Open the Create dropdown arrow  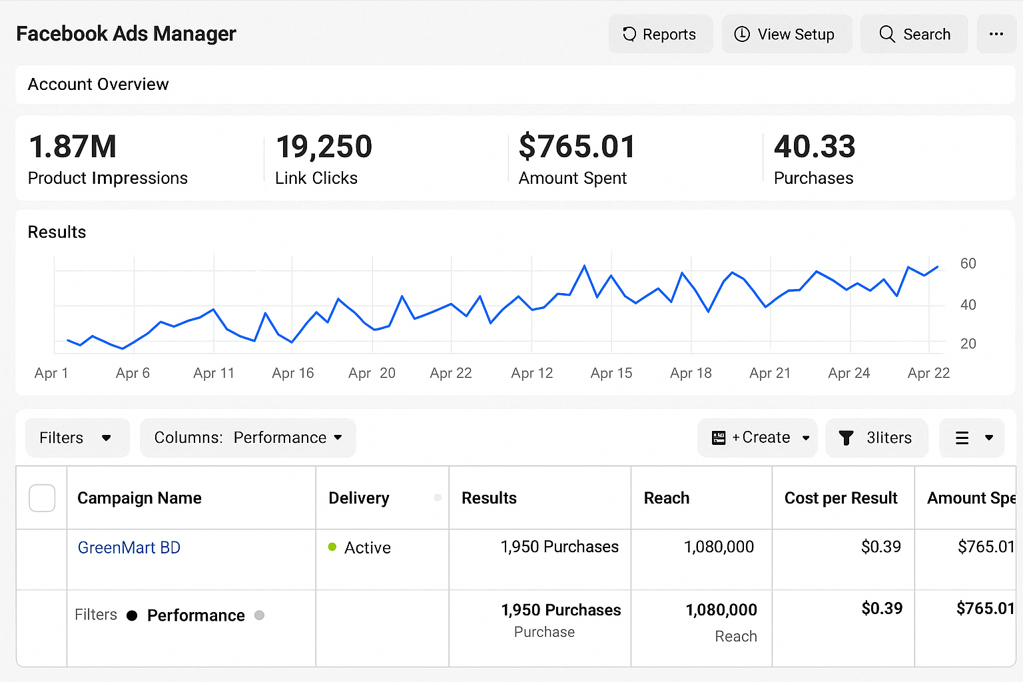pyautogui.click(x=806, y=438)
